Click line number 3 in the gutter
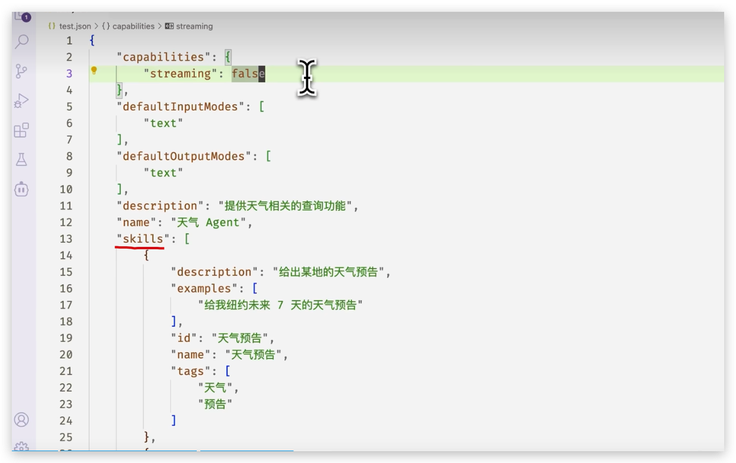 pos(69,73)
